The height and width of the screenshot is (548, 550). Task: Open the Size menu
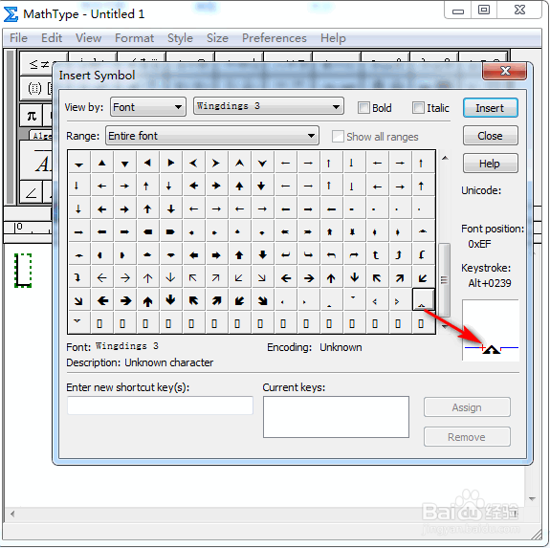pyautogui.click(x=217, y=38)
